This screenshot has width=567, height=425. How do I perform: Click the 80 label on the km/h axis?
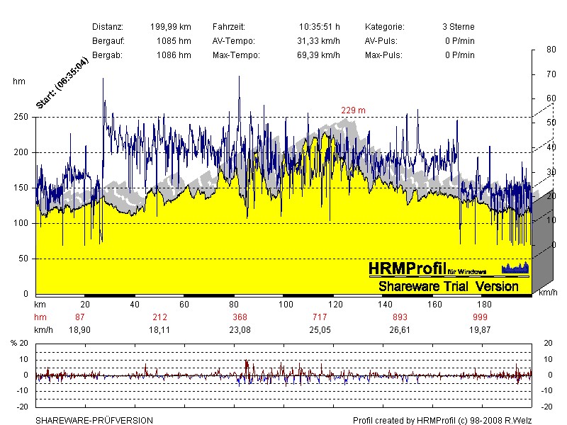[x=551, y=50]
